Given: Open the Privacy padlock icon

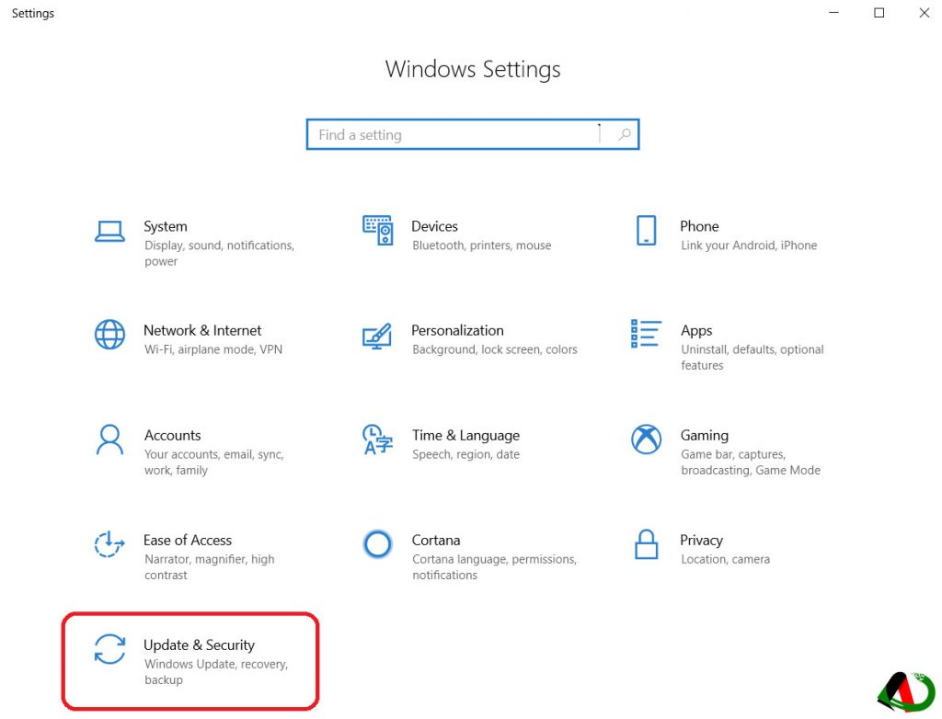Looking at the screenshot, I should [647, 544].
